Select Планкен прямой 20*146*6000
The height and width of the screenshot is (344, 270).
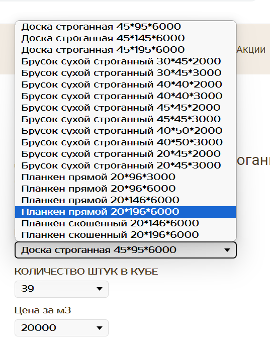tap(126, 200)
